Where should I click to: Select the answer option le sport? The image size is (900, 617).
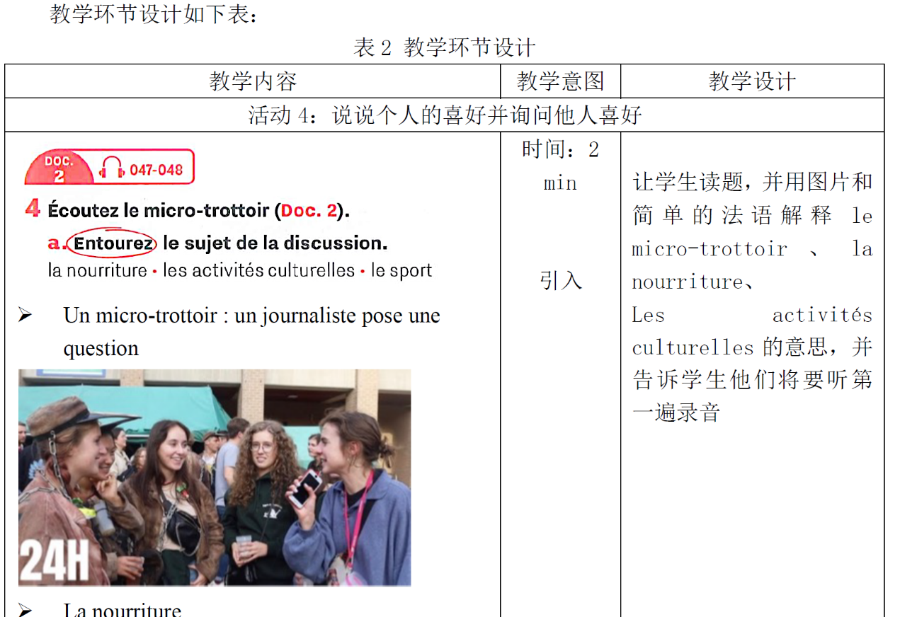pos(401,270)
